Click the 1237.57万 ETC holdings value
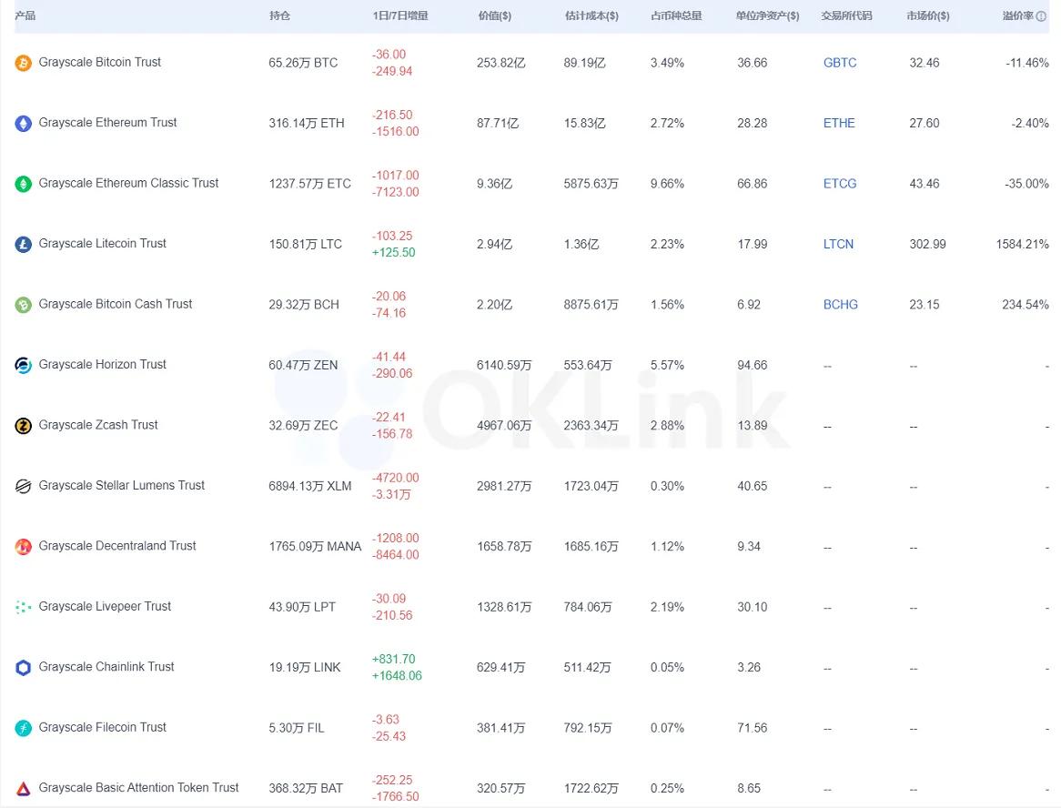1061x808 pixels. [x=310, y=184]
